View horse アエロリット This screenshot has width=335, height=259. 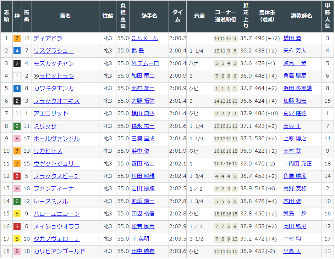[x=51, y=113]
